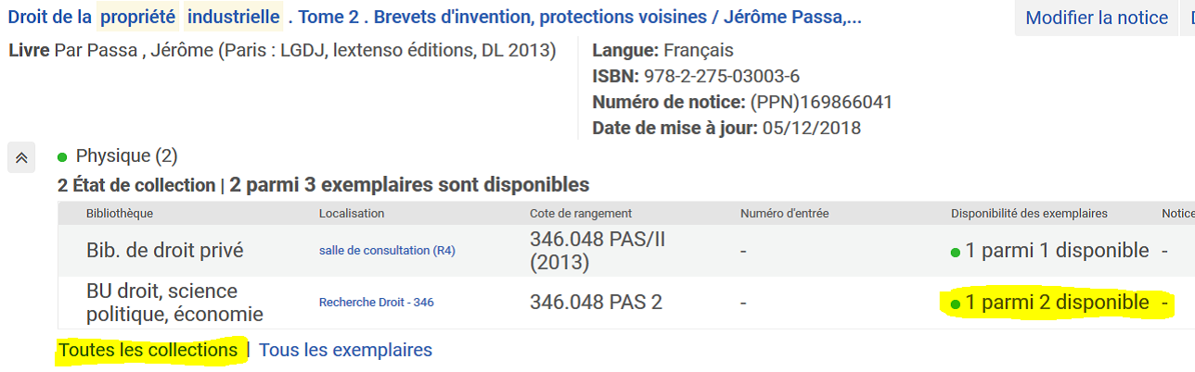Open Tous les exemplaires link
This screenshot has height=372, width=1195.
coord(345,350)
